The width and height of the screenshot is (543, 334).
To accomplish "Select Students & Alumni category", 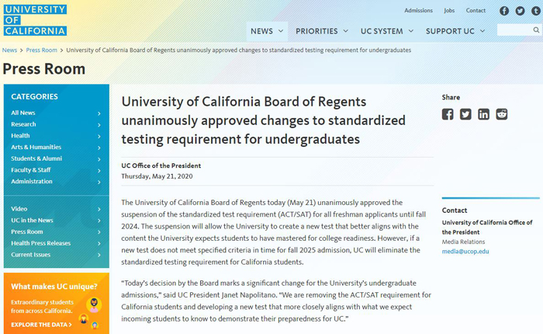I will click(x=56, y=158).
